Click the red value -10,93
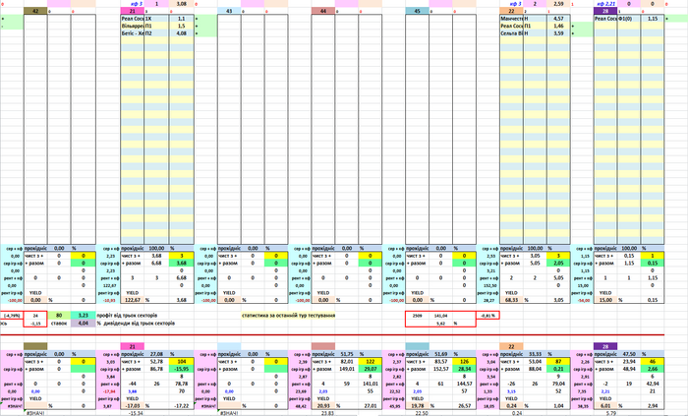Screen dimensions: 688x416 pyautogui.click(x=108, y=300)
